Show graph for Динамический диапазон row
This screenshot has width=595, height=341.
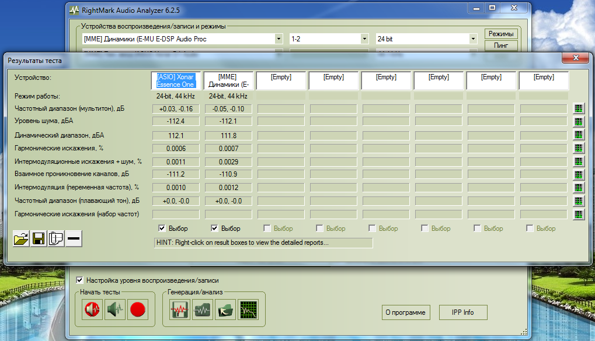pyautogui.click(x=578, y=135)
